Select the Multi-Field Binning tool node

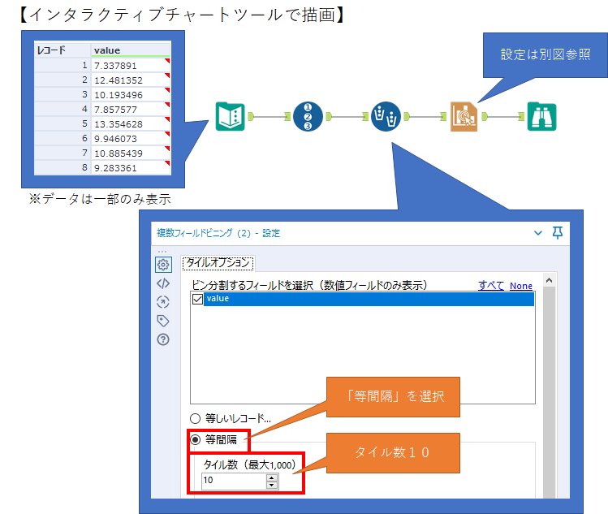click(x=386, y=116)
